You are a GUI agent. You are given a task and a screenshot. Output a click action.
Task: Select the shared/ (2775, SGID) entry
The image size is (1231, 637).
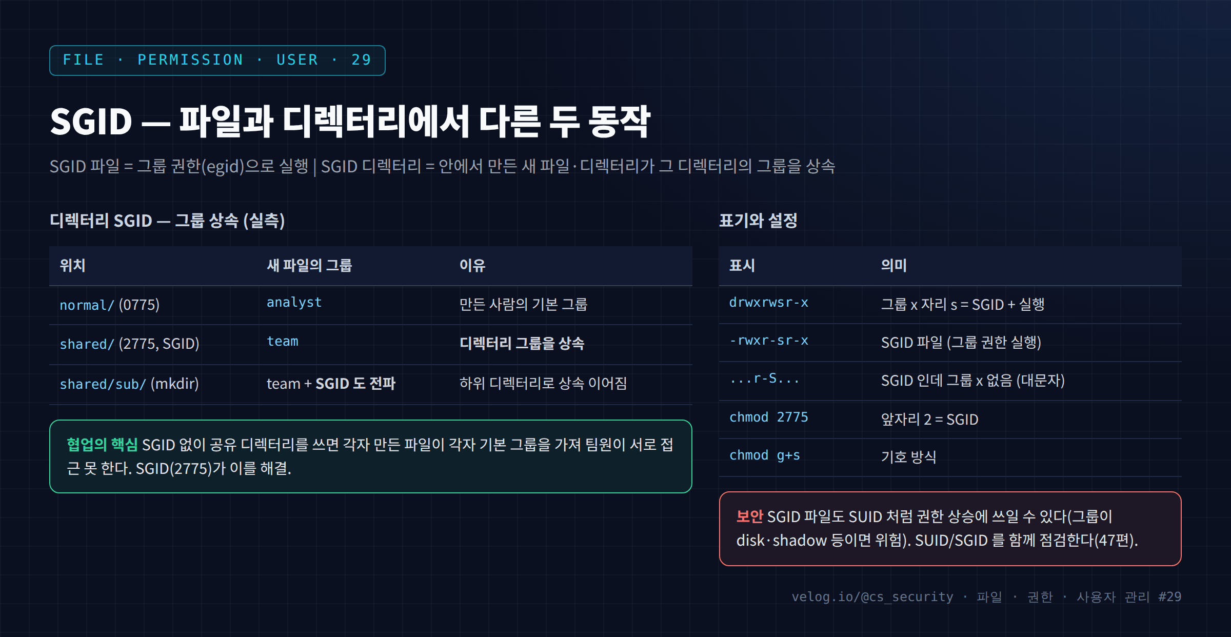129,344
